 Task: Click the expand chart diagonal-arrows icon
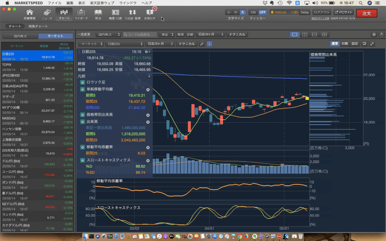point(372,44)
